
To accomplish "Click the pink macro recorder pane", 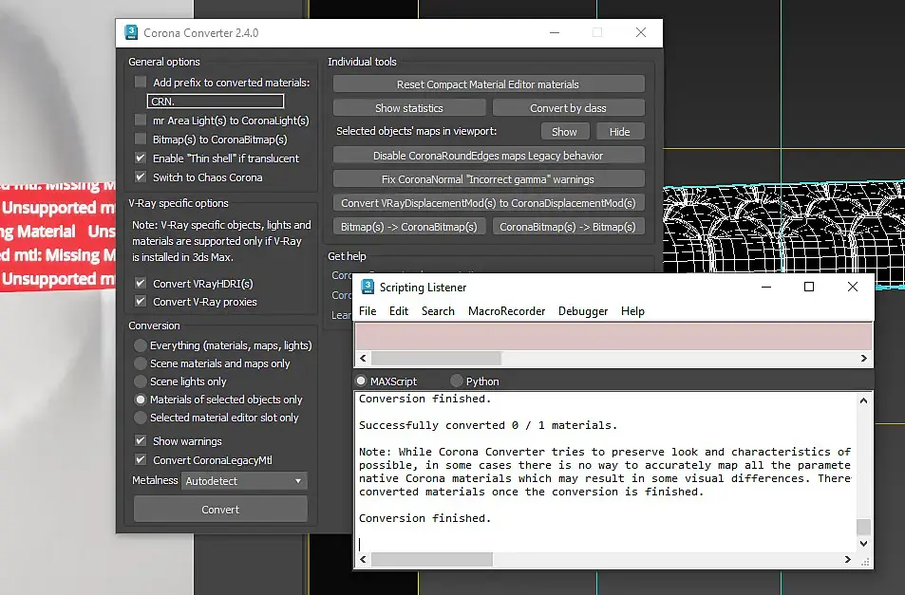I will pos(613,337).
